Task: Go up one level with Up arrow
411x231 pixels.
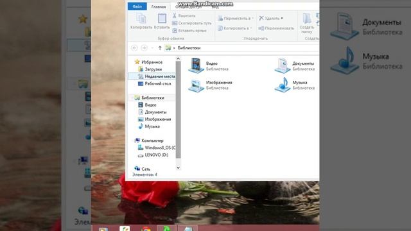Action: click(x=160, y=48)
